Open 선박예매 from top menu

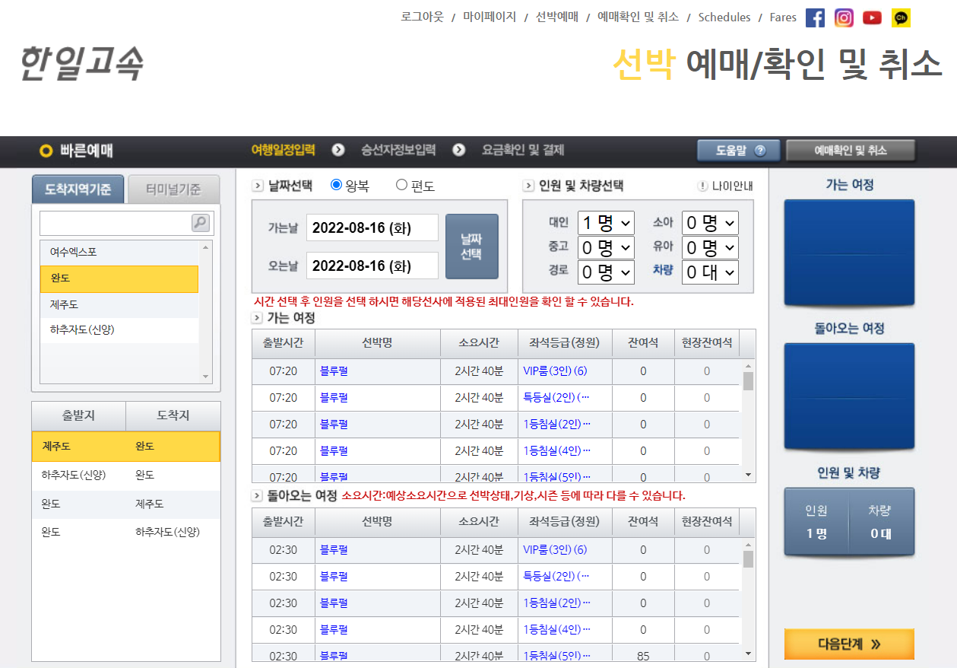coord(557,17)
